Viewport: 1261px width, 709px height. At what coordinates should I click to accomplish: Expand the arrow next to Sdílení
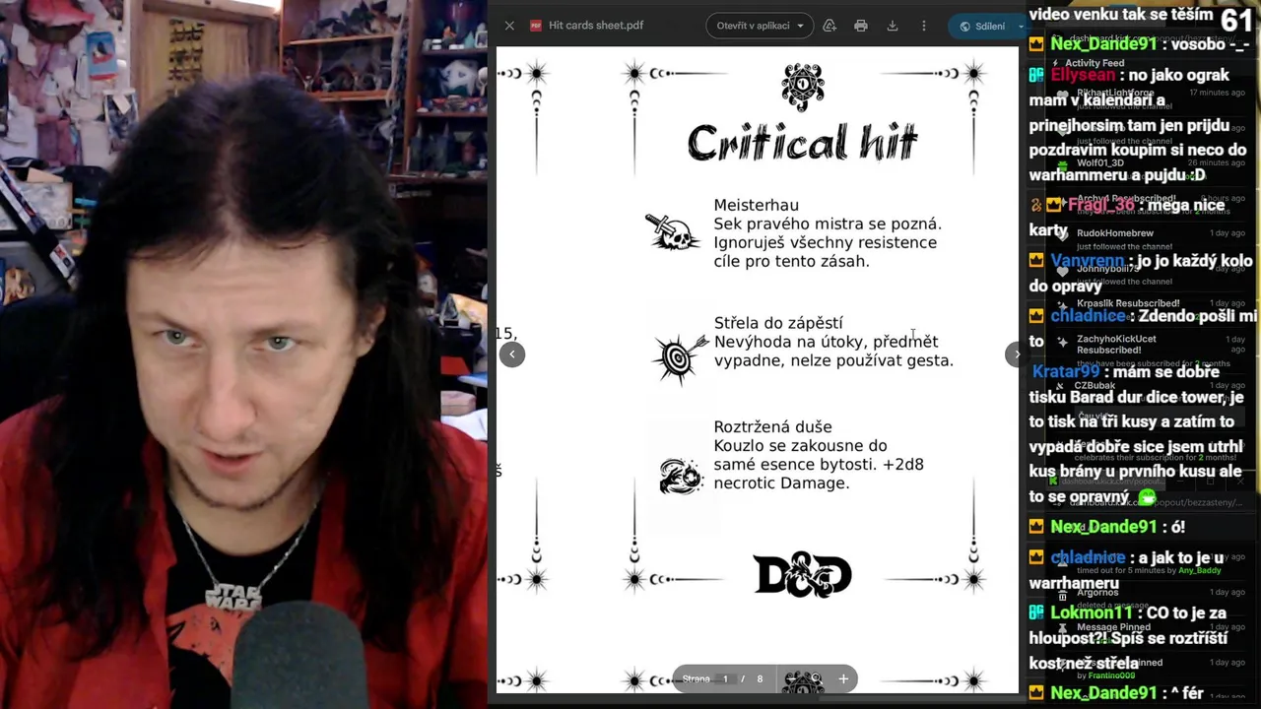click(x=1021, y=27)
